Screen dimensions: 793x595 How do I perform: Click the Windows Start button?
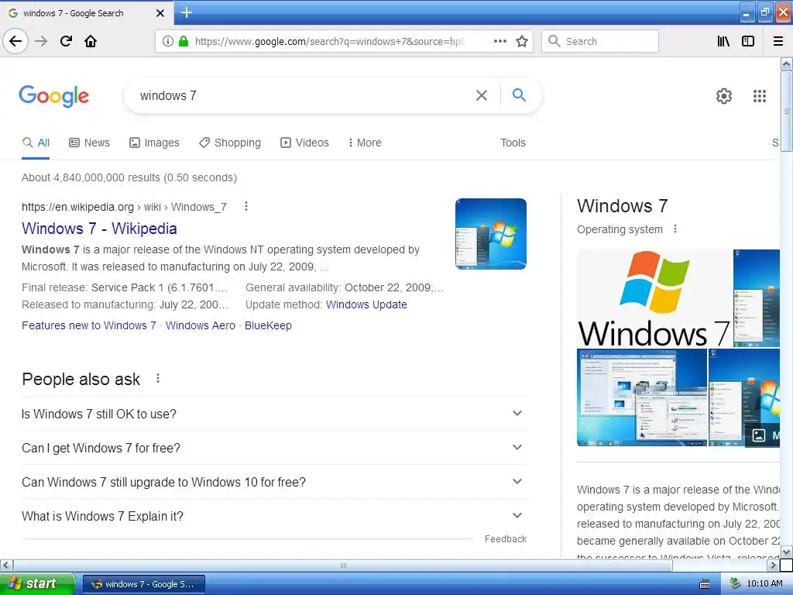coord(37,583)
